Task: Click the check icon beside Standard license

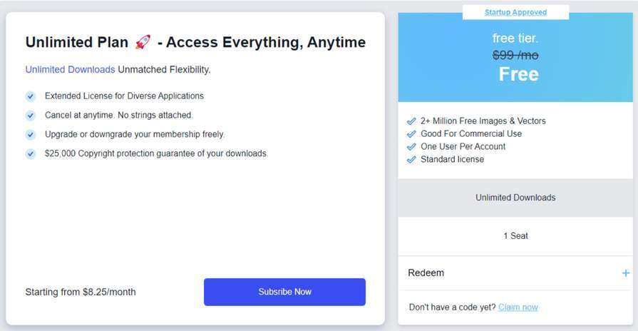Action: (411, 160)
